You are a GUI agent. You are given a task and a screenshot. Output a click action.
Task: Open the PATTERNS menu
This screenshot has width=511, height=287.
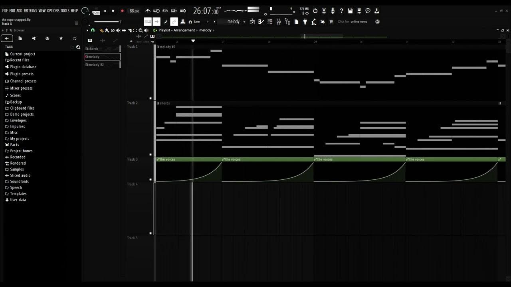click(x=30, y=11)
